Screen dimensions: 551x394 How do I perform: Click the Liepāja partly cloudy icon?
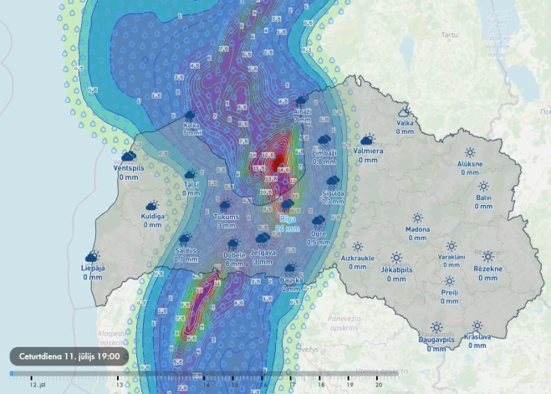[x=92, y=256]
